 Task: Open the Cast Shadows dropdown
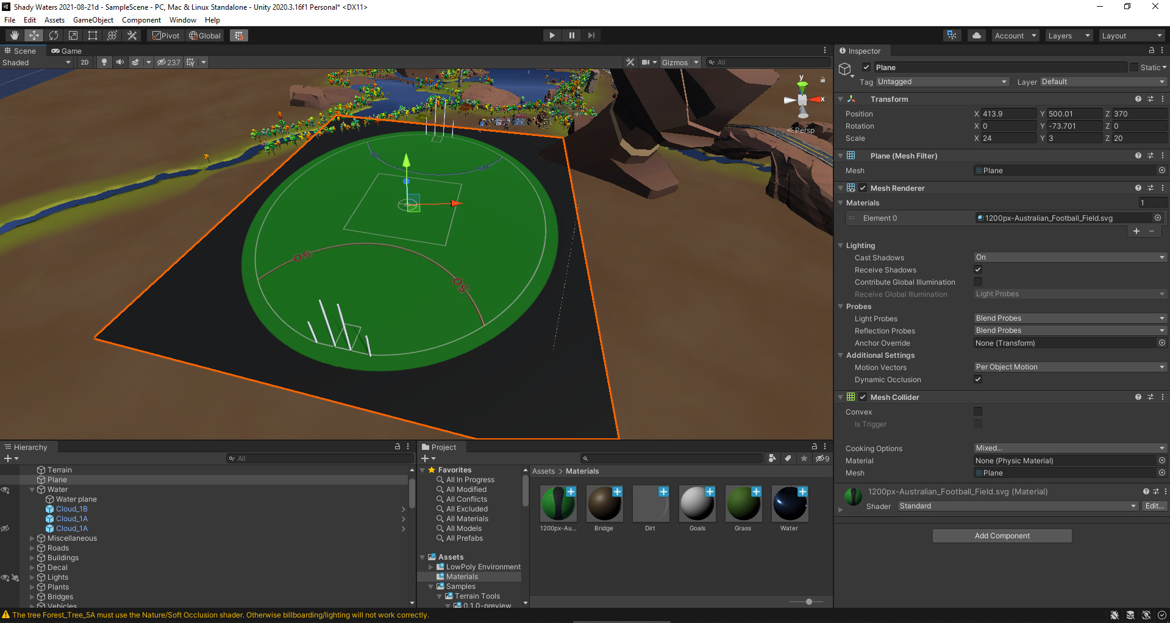1070,257
